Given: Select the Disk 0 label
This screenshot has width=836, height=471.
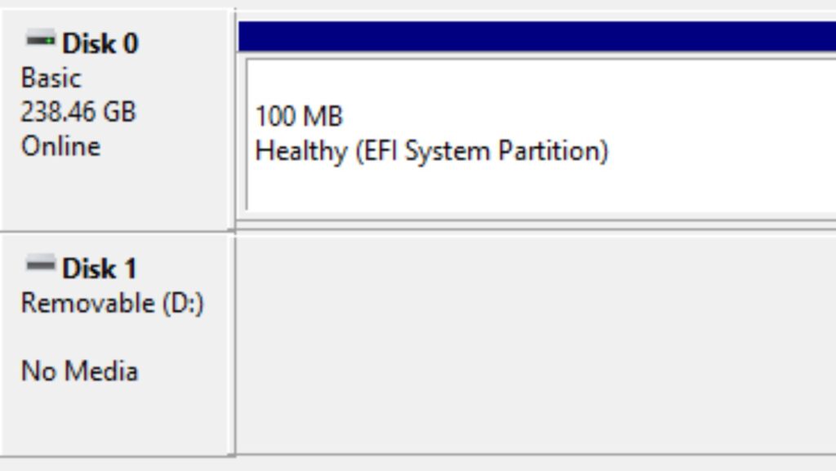Looking at the screenshot, I should (x=100, y=43).
